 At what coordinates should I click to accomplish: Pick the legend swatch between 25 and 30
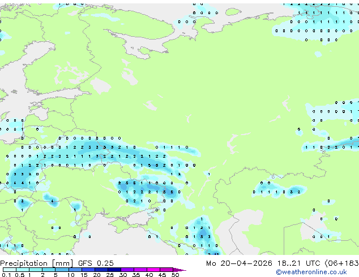pos(114,270)
